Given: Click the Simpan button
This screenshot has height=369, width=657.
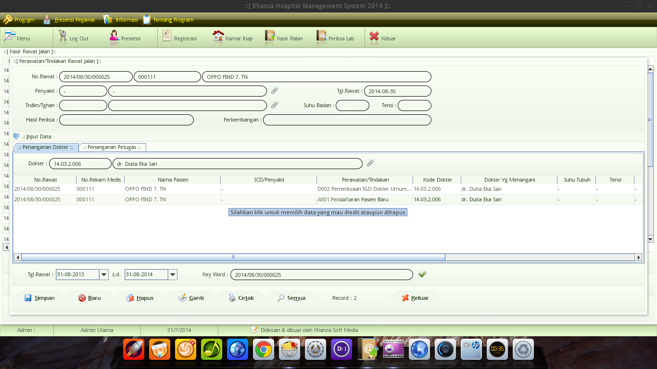Looking at the screenshot, I should [x=40, y=297].
